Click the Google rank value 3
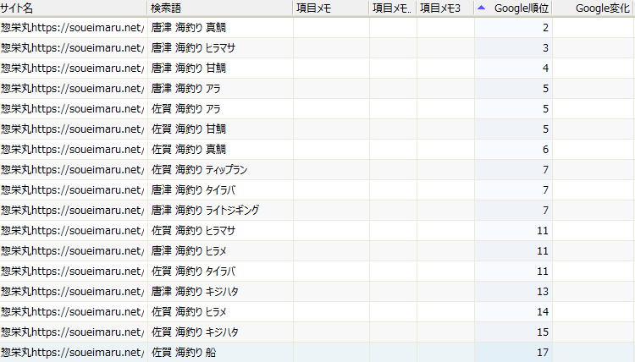The width and height of the screenshot is (635, 362). [x=545, y=47]
